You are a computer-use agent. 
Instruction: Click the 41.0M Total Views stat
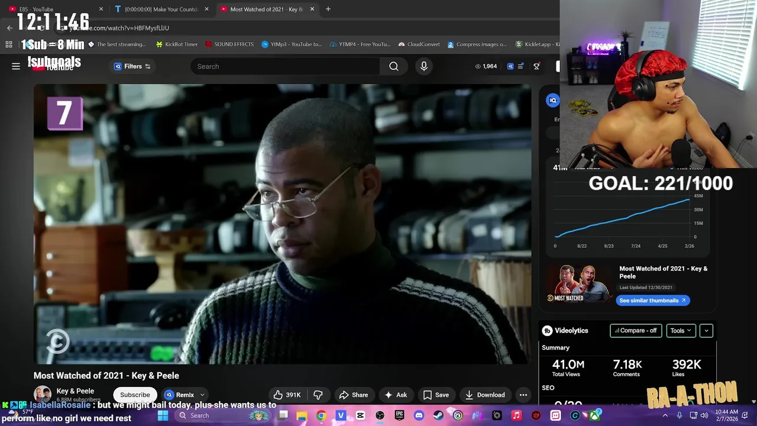point(568,367)
